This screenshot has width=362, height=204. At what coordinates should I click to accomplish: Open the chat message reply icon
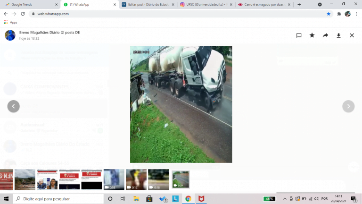(299, 35)
